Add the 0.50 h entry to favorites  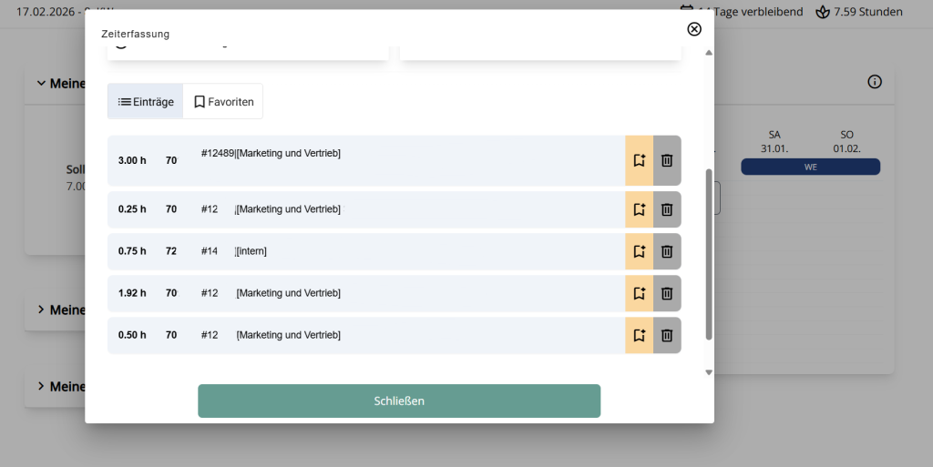click(x=639, y=335)
